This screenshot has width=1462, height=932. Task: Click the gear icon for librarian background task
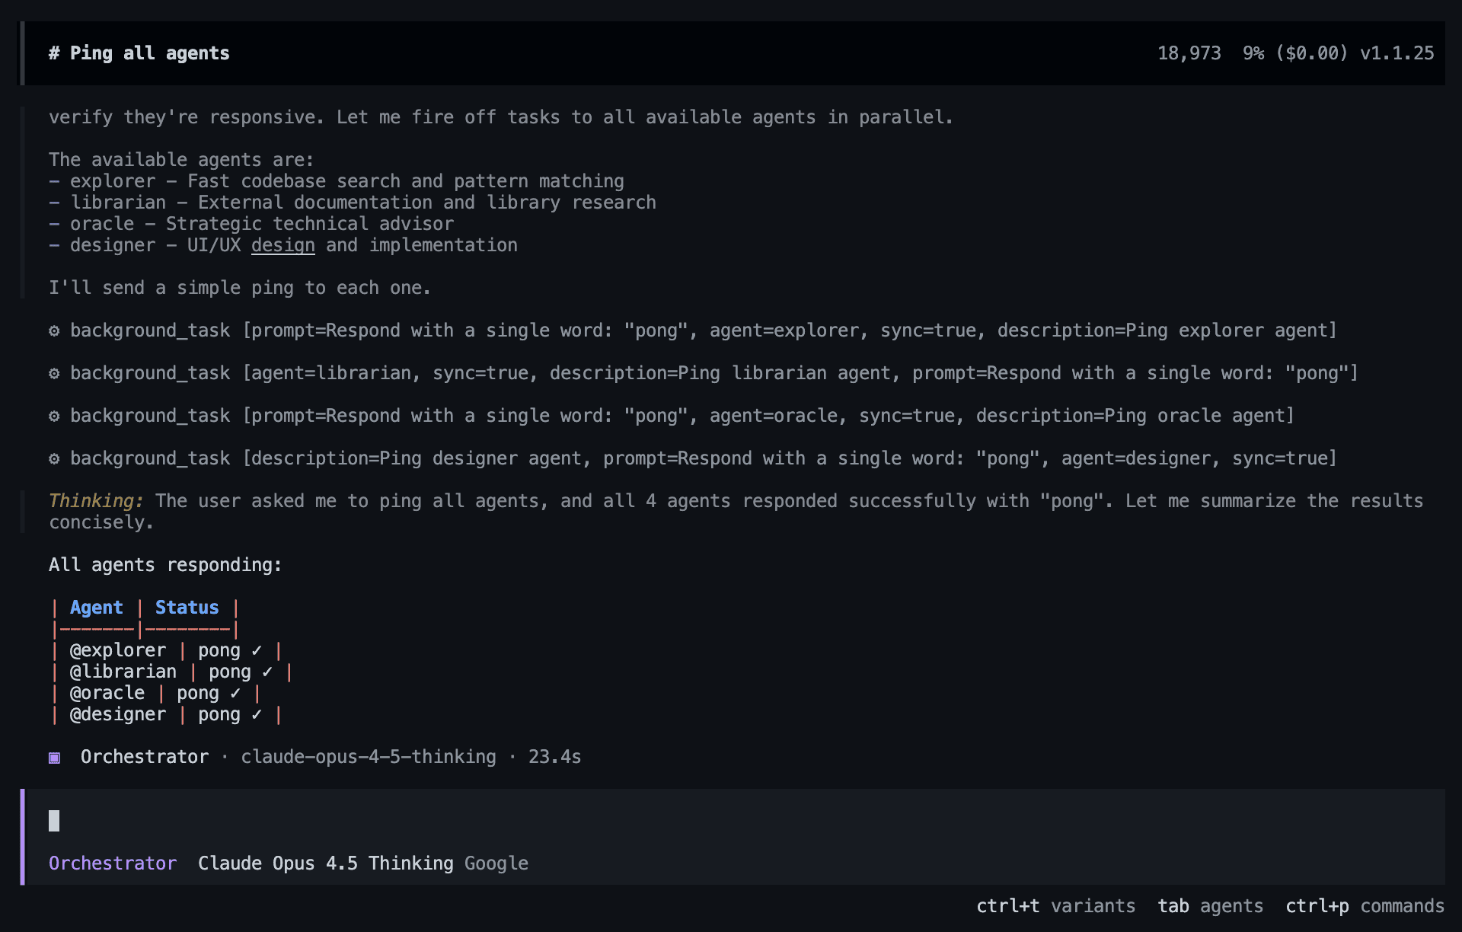[x=54, y=373]
